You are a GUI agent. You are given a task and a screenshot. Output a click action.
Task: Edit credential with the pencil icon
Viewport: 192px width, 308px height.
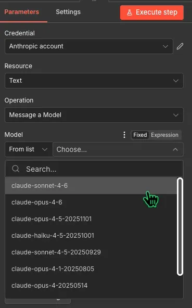point(180,46)
